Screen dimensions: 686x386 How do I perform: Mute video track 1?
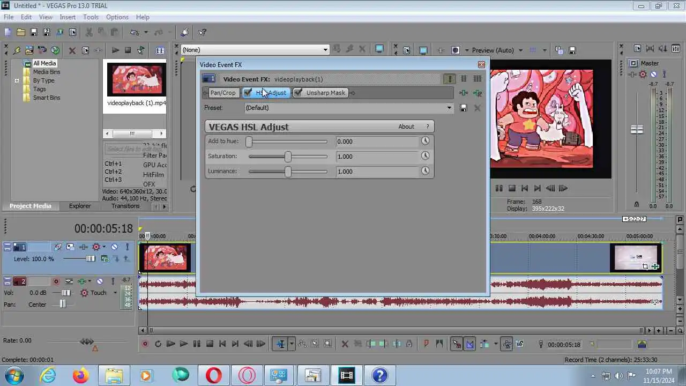(x=114, y=247)
